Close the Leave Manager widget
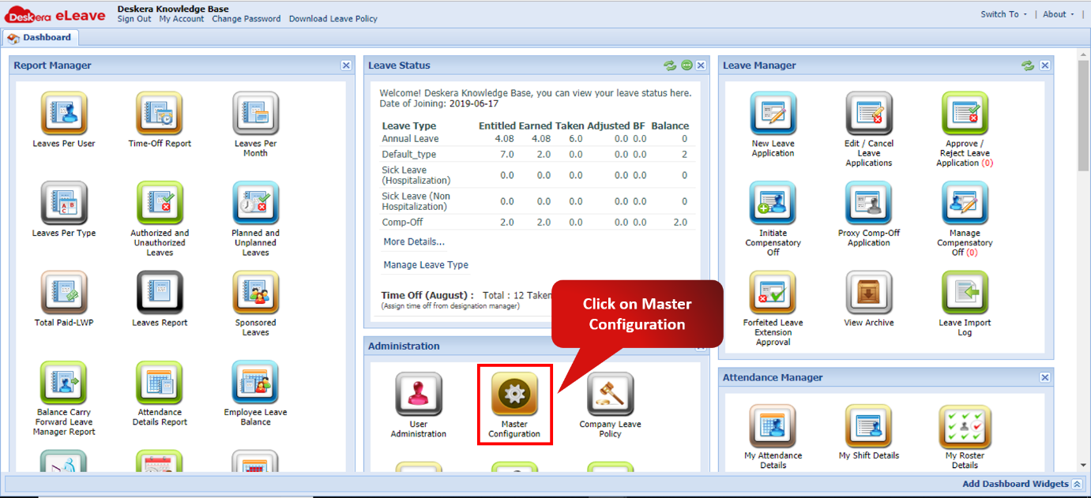1091x498 pixels. (1045, 66)
